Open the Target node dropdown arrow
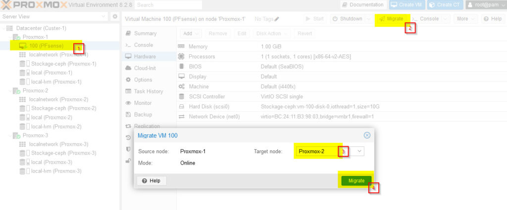Viewport: 507px width, 210px height. pos(360,151)
